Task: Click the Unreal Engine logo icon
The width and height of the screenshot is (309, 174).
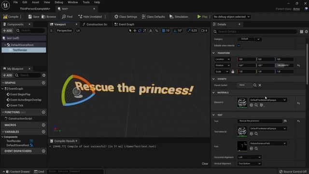Action: 5,5
